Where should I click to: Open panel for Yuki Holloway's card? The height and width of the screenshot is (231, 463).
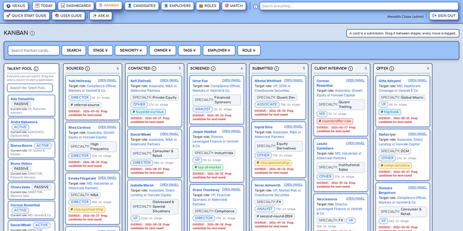(107, 80)
